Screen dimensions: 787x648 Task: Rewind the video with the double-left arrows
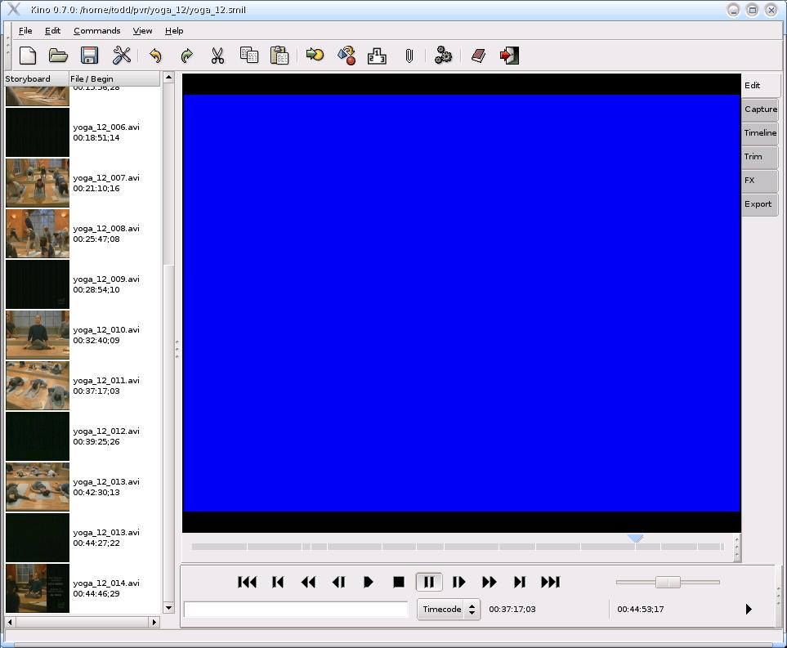pyautogui.click(x=308, y=583)
